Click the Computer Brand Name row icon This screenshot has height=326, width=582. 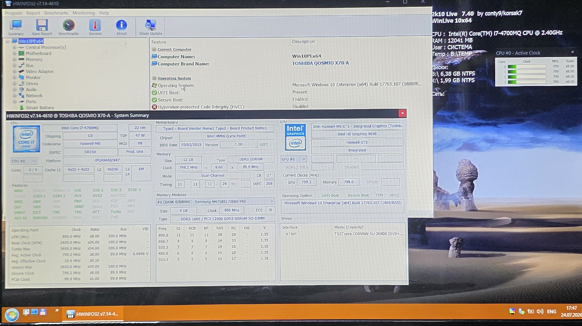click(x=154, y=64)
